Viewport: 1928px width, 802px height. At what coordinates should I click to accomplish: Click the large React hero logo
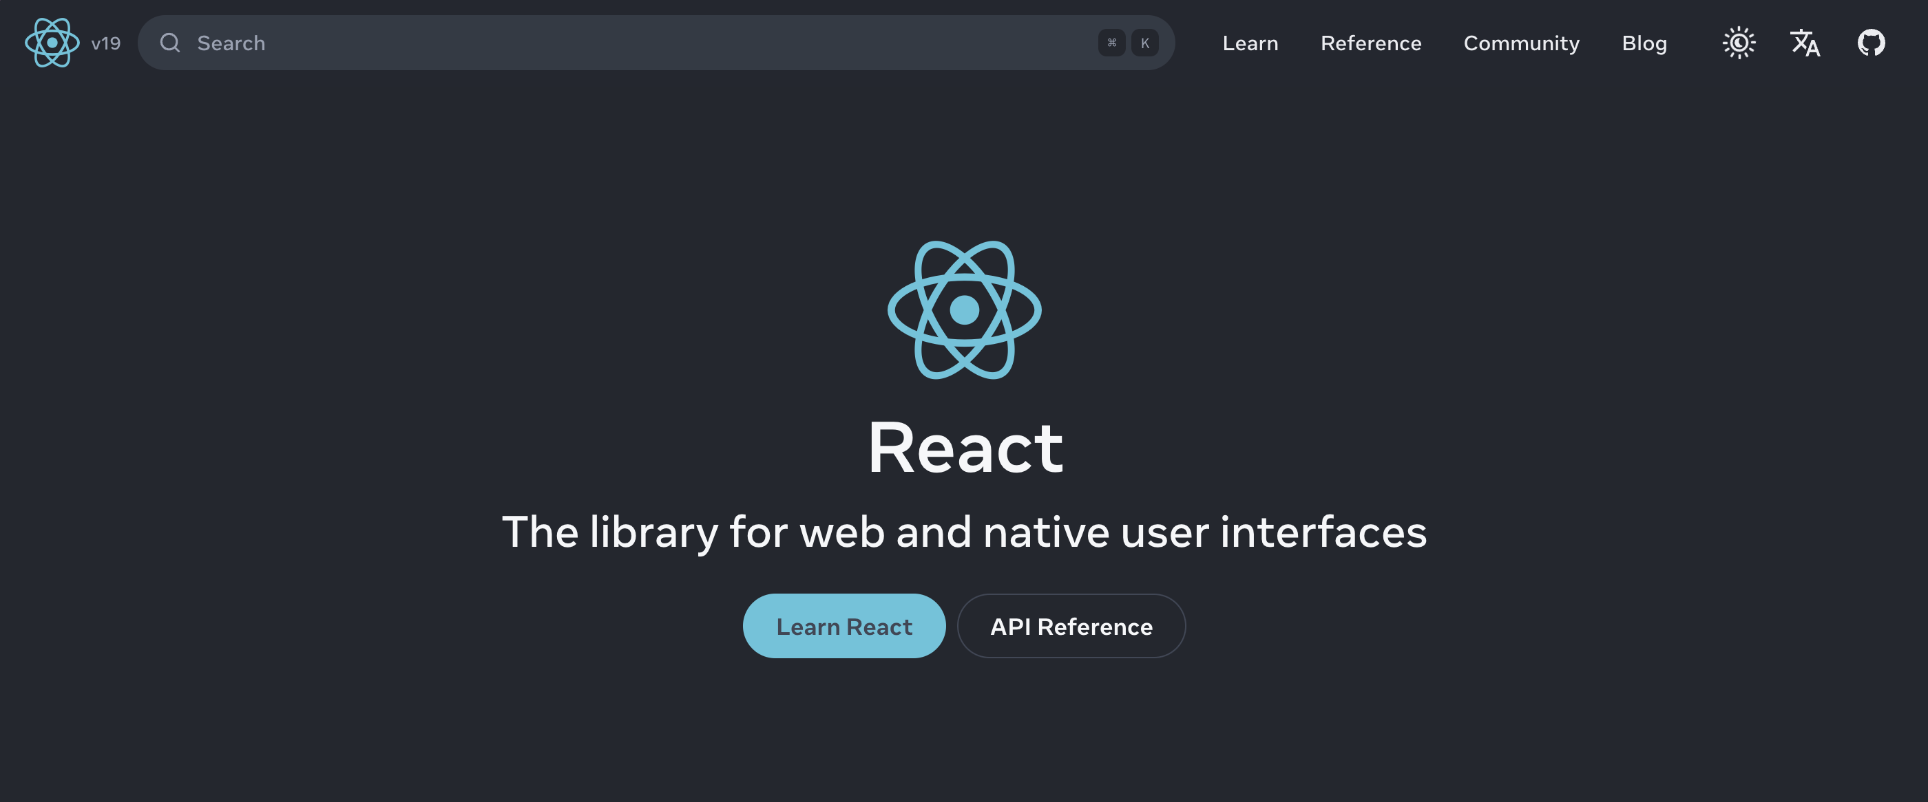[x=964, y=310]
